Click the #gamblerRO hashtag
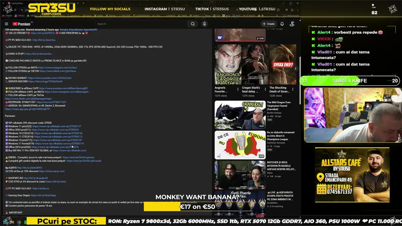402x226 pixels. point(90,30)
